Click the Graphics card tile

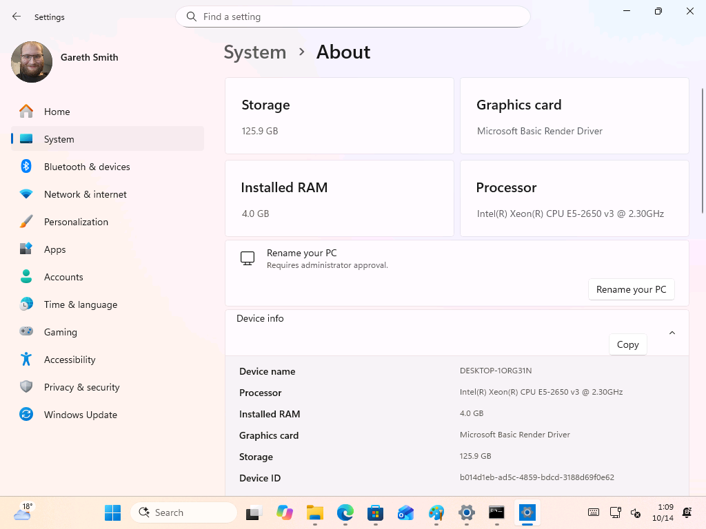click(x=574, y=116)
